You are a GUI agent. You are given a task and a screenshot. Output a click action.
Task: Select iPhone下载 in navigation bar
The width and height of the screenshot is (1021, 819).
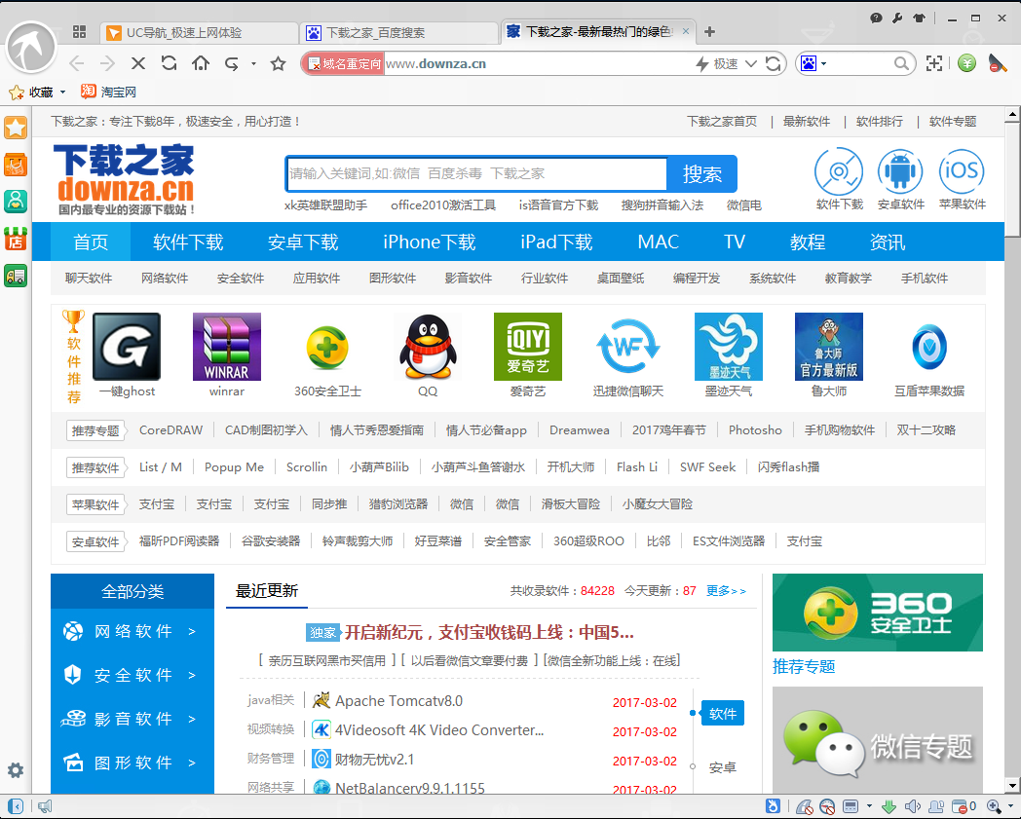tap(429, 242)
